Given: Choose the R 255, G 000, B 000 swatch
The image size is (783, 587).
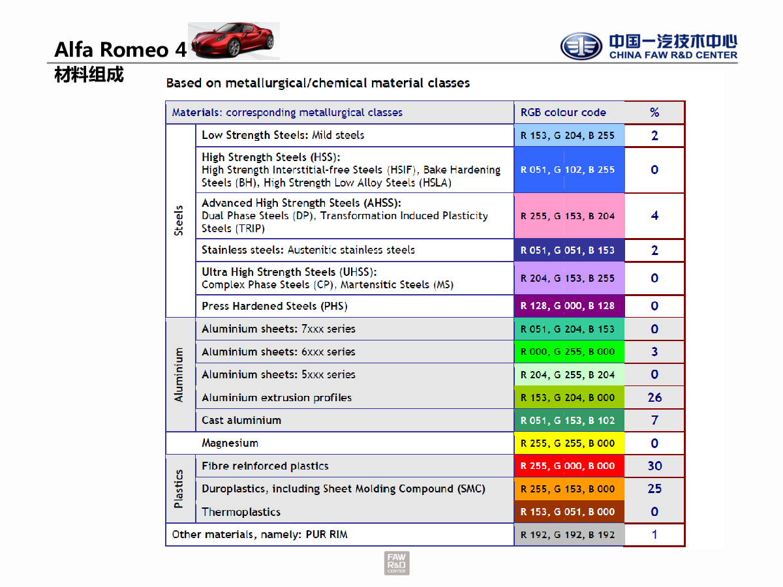Looking at the screenshot, I should pos(569,466).
